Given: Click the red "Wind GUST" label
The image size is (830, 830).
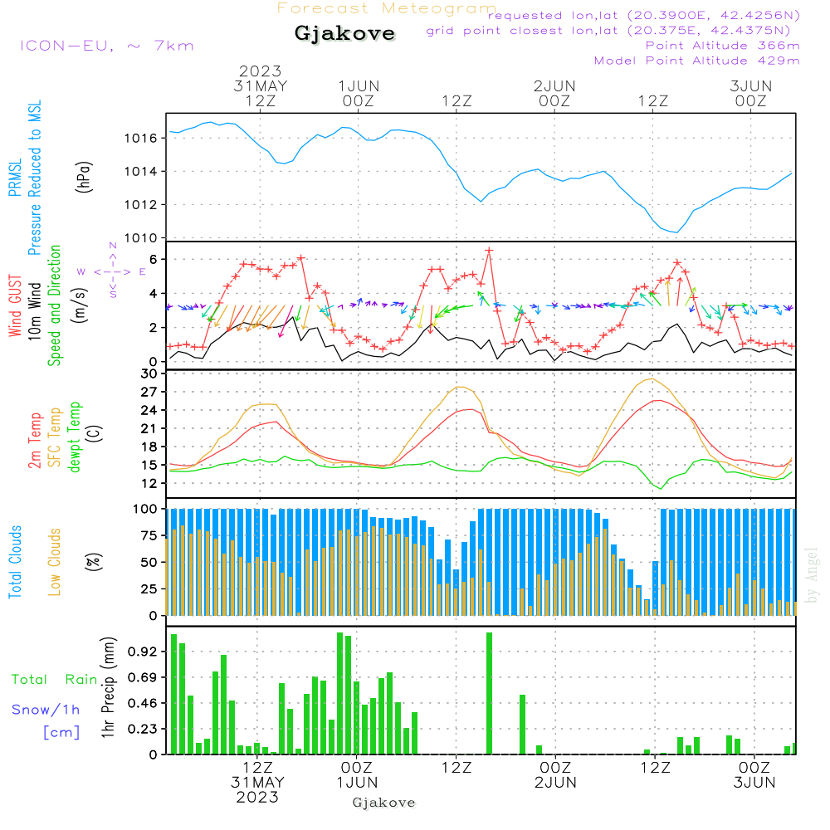Looking at the screenshot, I should tap(15, 305).
